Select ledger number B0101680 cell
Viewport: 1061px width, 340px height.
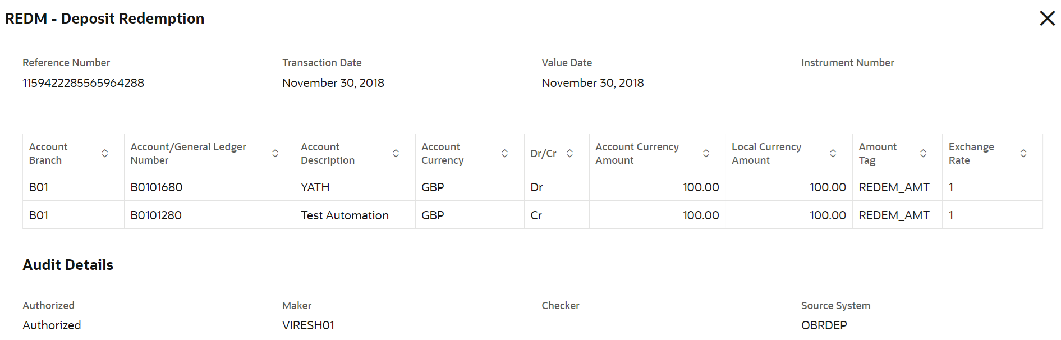coord(157,187)
